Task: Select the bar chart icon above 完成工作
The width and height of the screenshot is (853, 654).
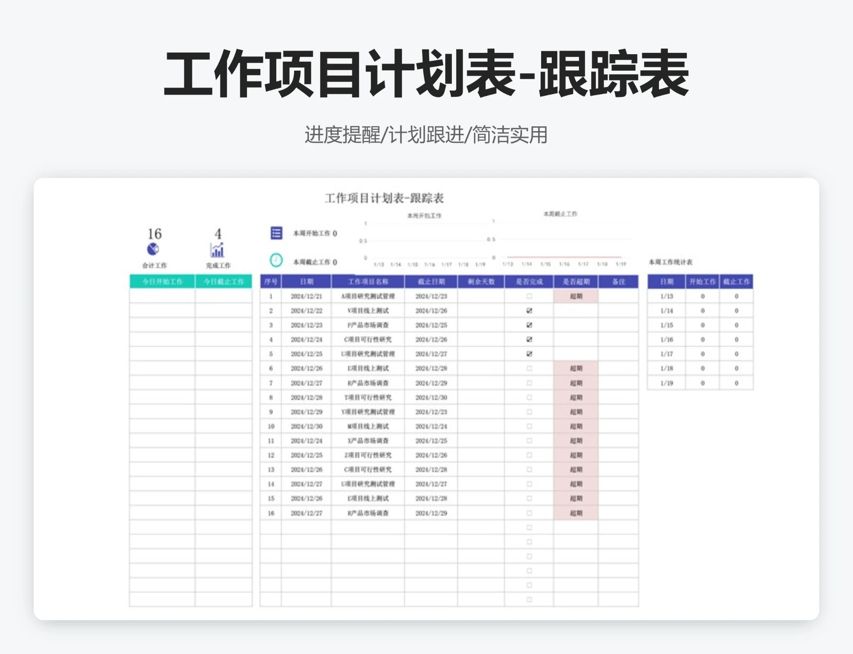Action: 217,249
